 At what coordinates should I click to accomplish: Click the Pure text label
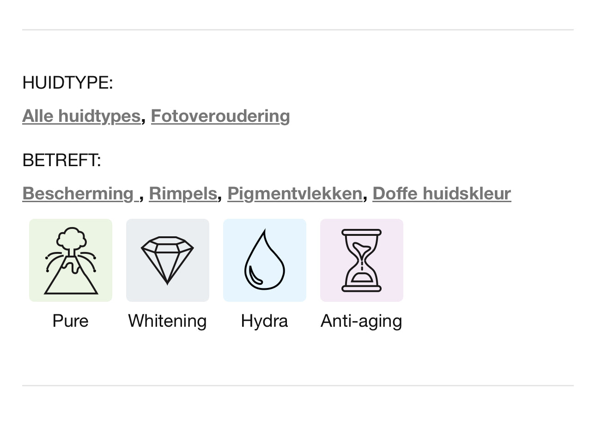70,321
